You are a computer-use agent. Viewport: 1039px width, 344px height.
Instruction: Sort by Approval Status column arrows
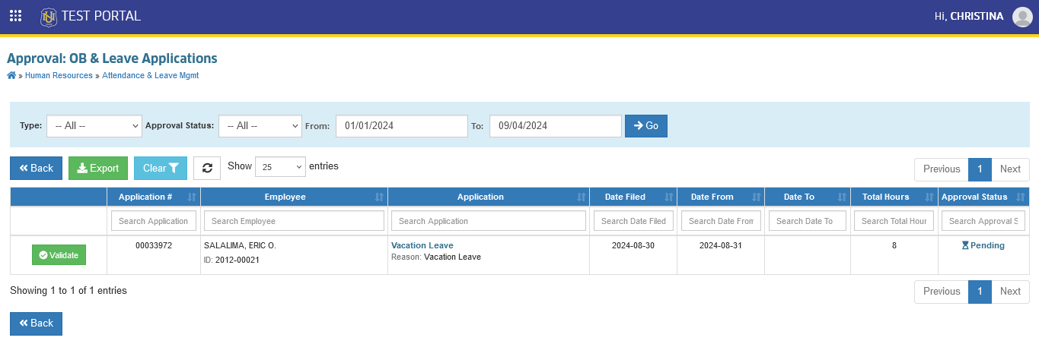[x=1021, y=197]
